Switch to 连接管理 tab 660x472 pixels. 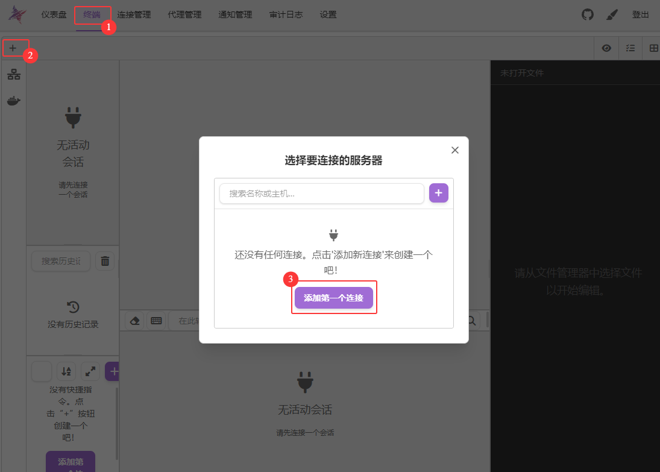(134, 14)
